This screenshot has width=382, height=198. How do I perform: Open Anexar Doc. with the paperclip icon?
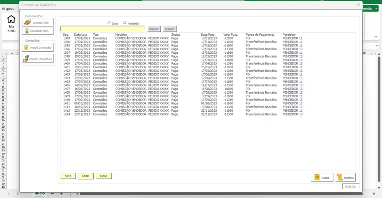coord(38,23)
